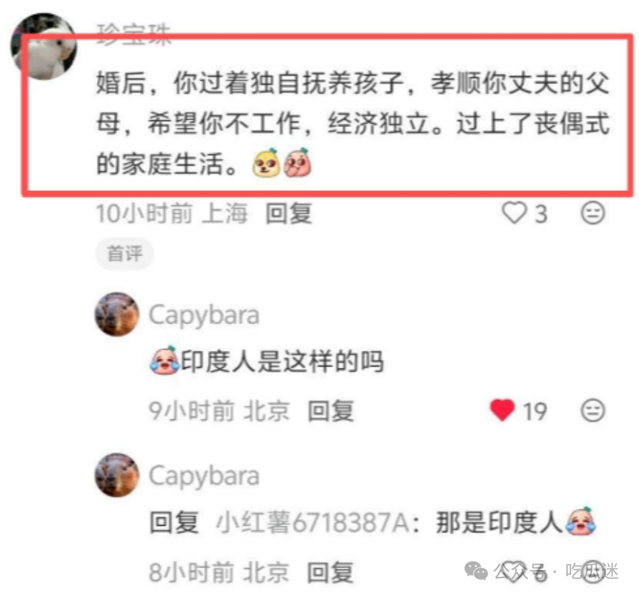
Task: Click the WeChat logo in the watermark
Action: tap(476, 571)
